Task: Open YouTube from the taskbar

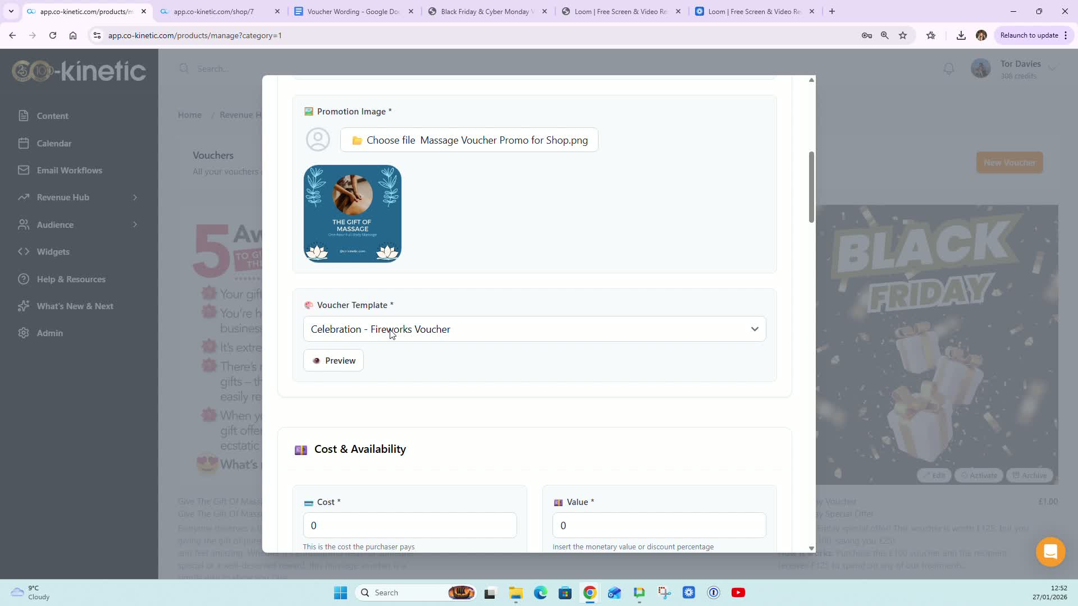Action: (x=738, y=593)
